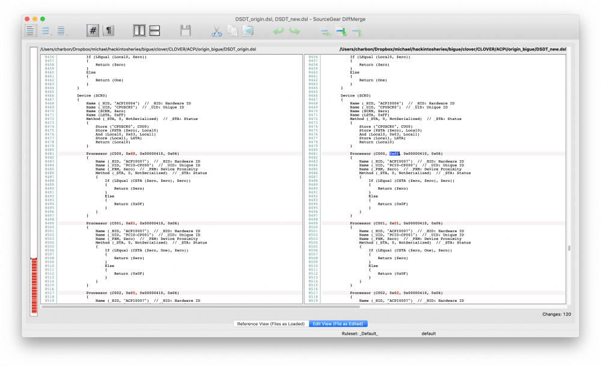Click right pane line 'Processor (C002, 0x02'
The width and height of the screenshot is (601, 366).
[396, 293]
